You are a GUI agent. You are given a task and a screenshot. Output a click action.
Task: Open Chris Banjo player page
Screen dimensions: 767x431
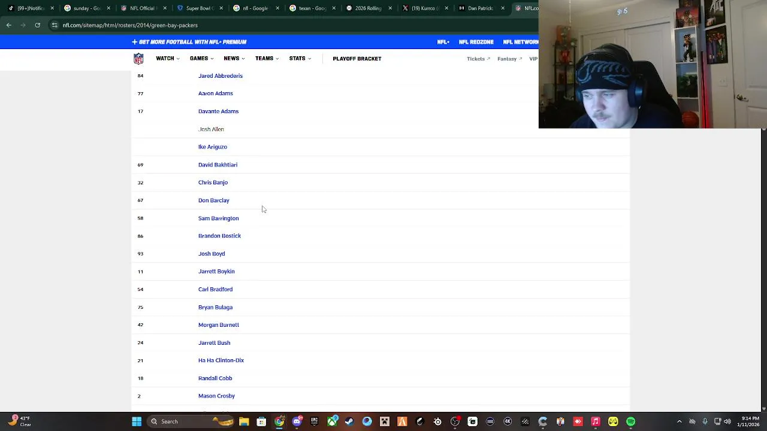[x=213, y=183]
